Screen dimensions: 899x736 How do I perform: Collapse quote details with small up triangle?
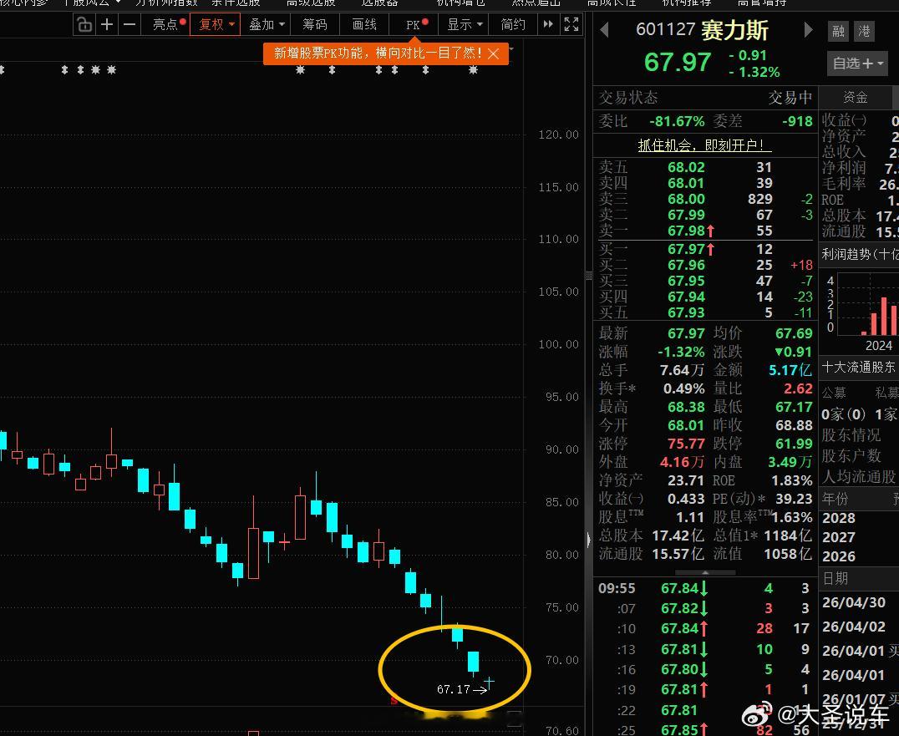[x=704, y=572]
